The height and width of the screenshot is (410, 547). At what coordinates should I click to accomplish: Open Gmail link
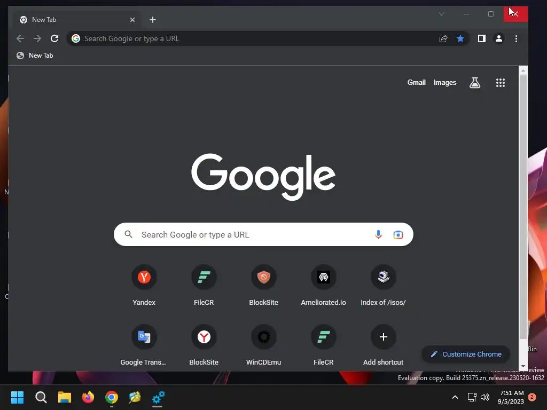[x=417, y=83]
